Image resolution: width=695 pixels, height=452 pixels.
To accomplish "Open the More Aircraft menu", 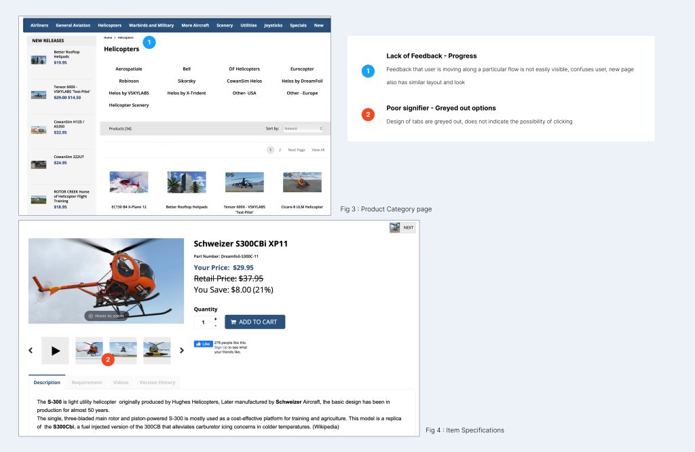I will (x=195, y=25).
